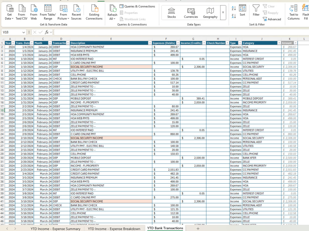
Task: Select the 1/4/2024 date cell
Action: pos(25,47)
